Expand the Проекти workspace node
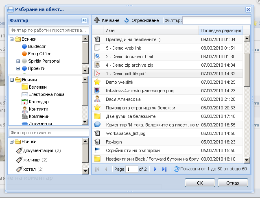 (x=18, y=68)
